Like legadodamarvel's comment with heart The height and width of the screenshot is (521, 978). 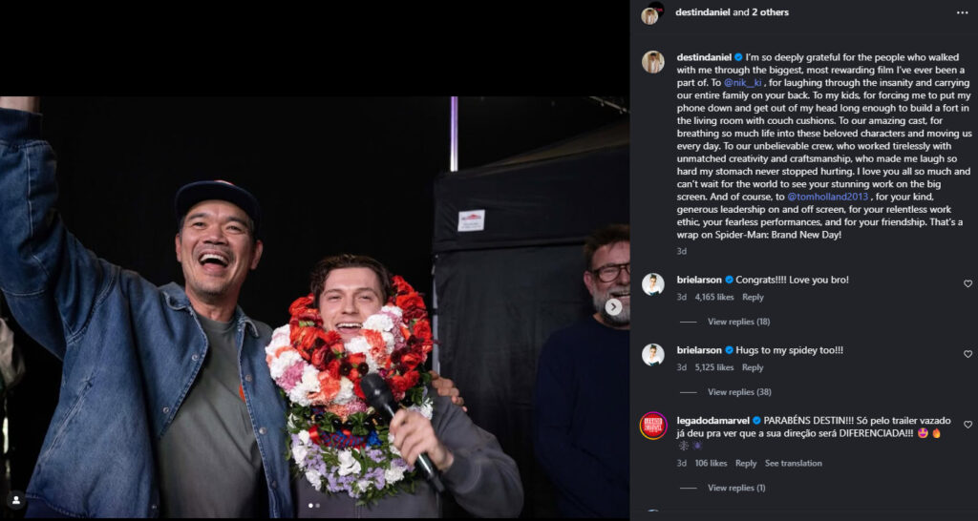967,425
